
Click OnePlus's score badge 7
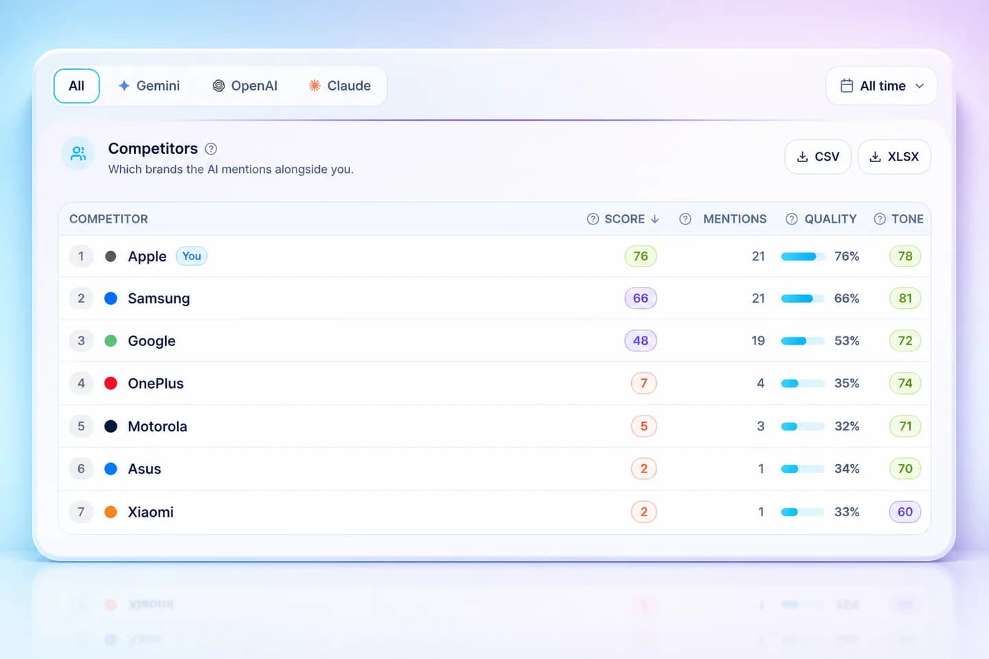click(x=644, y=384)
